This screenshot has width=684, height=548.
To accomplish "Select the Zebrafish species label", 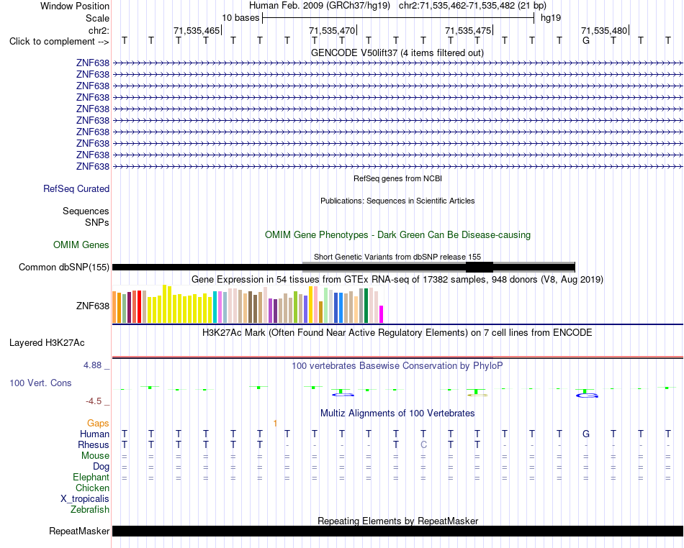I will click(90, 509).
